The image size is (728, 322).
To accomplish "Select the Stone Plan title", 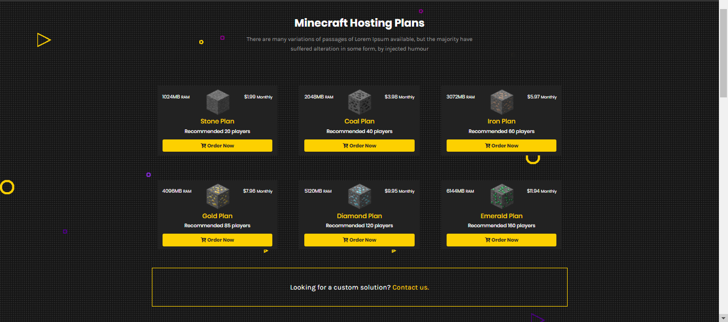I will (x=217, y=121).
